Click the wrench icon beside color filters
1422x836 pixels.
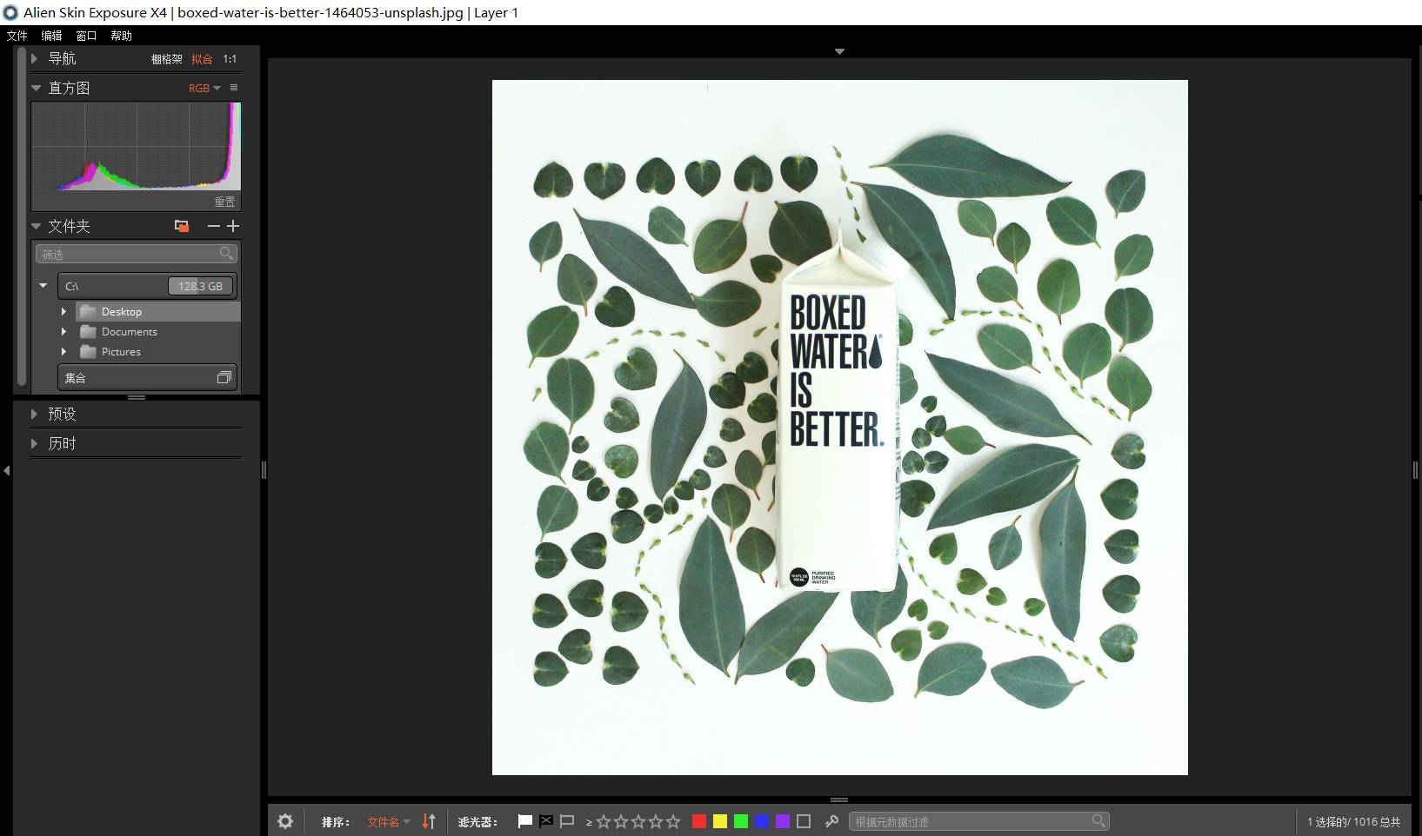pos(831,821)
